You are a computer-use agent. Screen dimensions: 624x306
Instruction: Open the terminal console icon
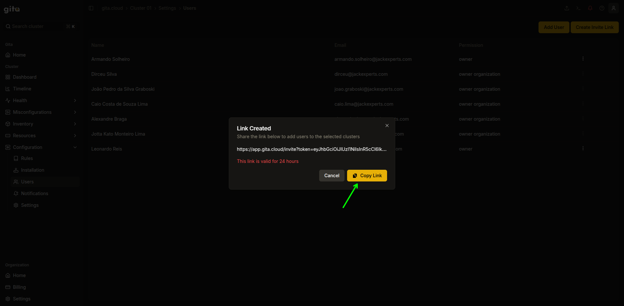(578, 8)
